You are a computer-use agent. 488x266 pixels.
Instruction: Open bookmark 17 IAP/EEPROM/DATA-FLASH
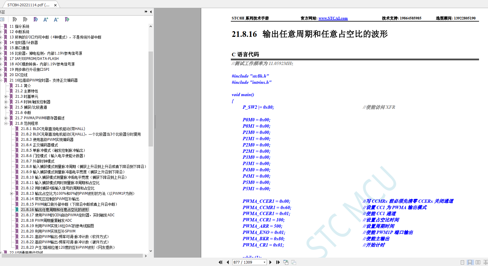coord(34,59)
